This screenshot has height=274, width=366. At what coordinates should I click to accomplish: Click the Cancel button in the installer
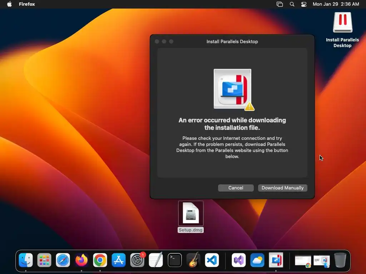pyautogui.click(x=236, y=188)
